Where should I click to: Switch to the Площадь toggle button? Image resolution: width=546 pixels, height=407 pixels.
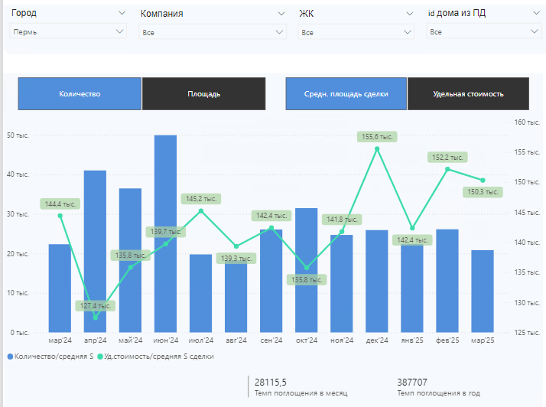[x=204, y=94]
